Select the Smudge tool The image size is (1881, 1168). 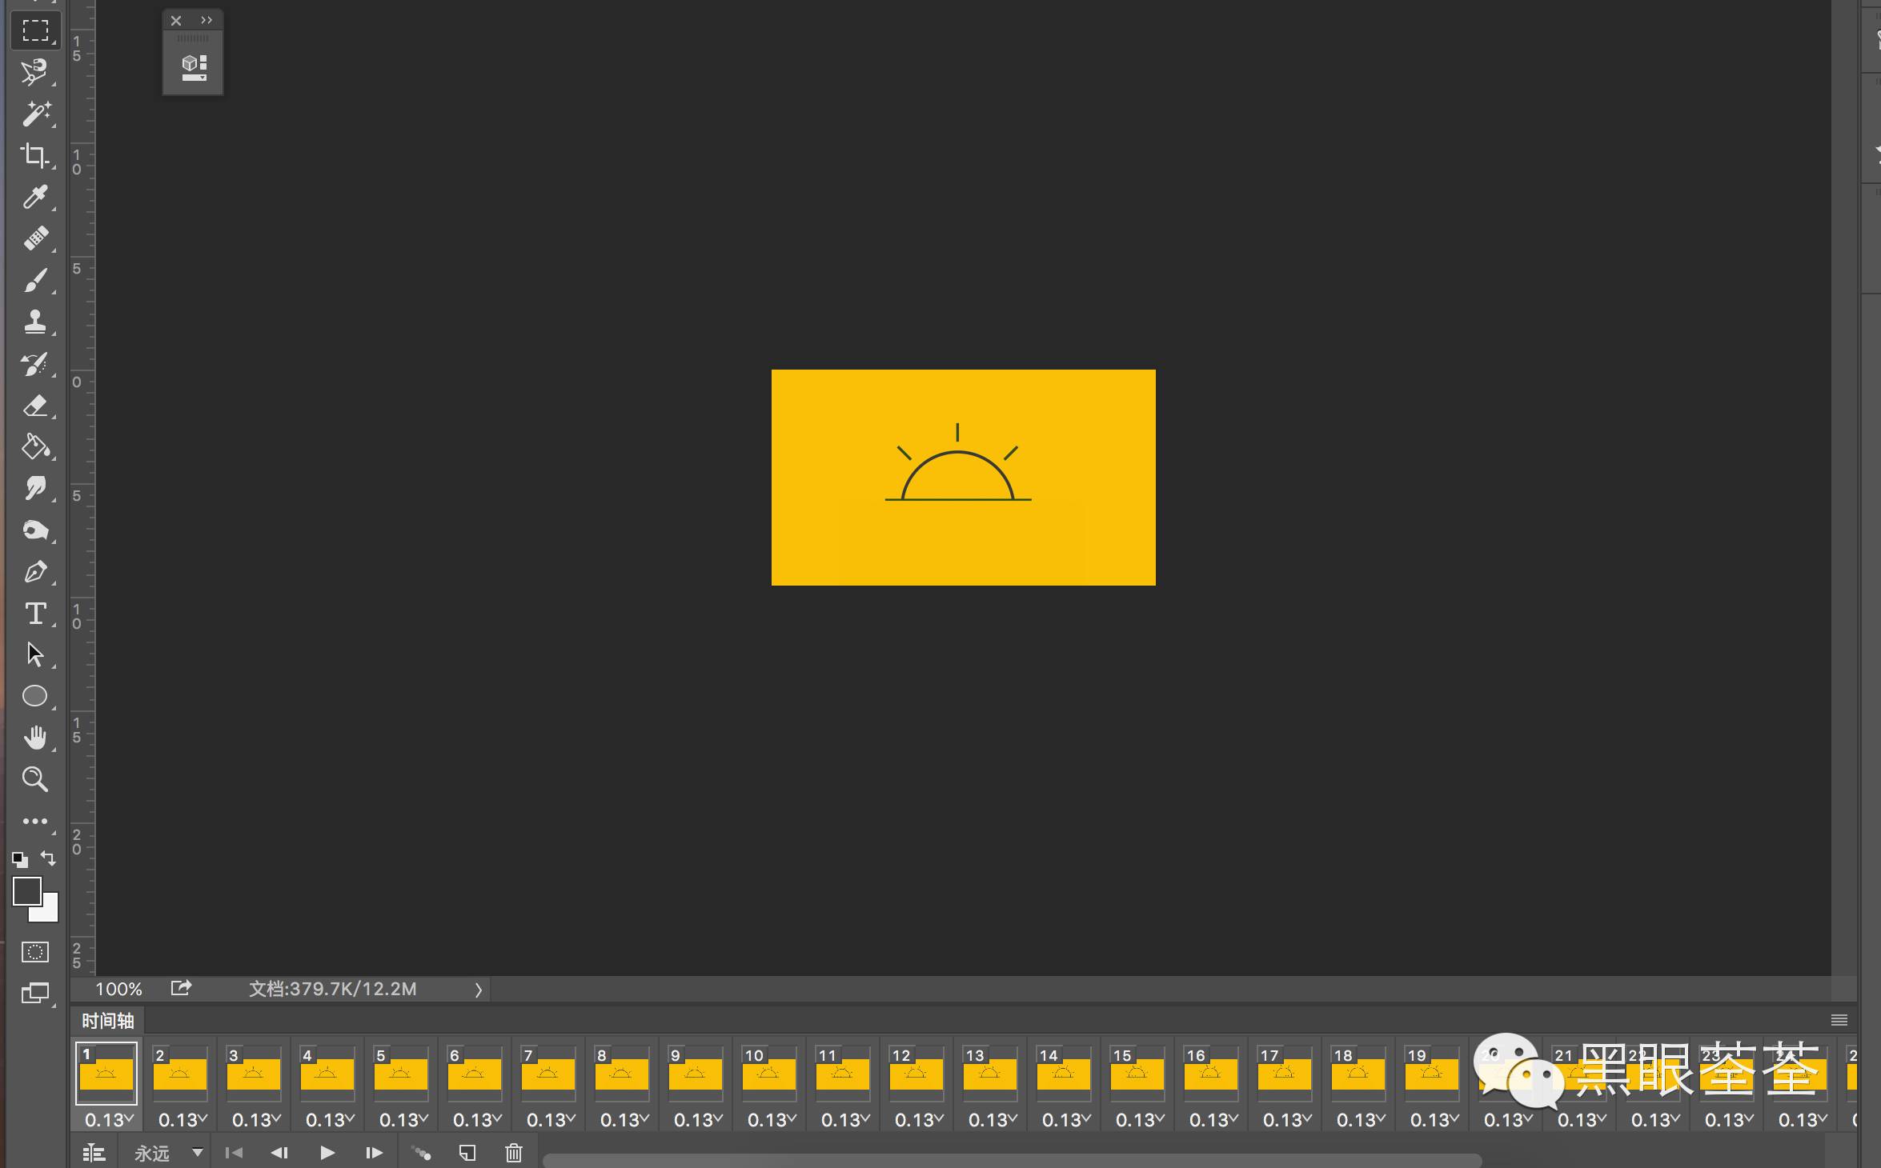pyautogui.click(x=35, y=489)
